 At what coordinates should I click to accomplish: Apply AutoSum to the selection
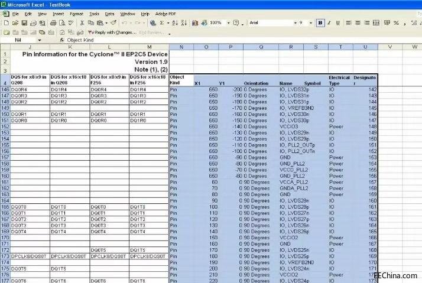click(x=162, y=23)
